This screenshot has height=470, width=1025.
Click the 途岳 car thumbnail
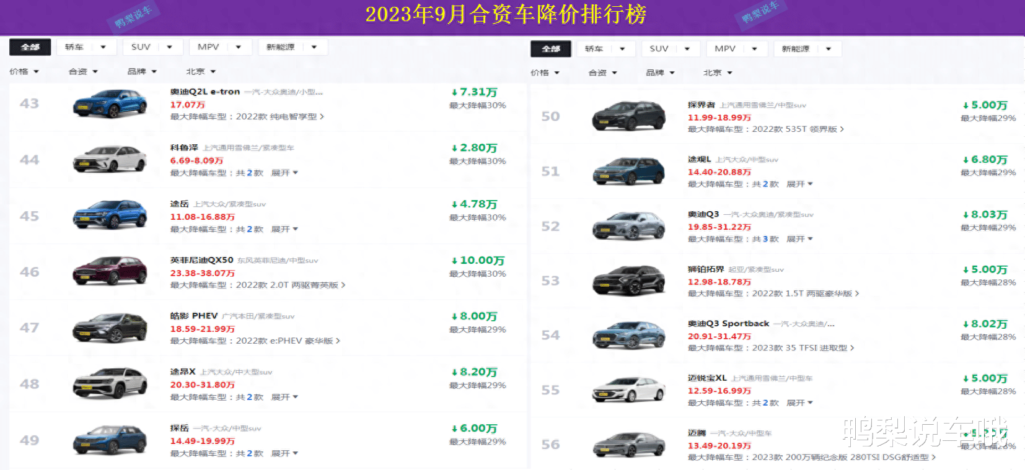click(x=110, y=215)
